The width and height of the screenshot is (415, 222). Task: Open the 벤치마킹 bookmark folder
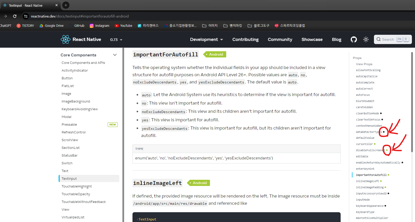(x=233, y=25)
